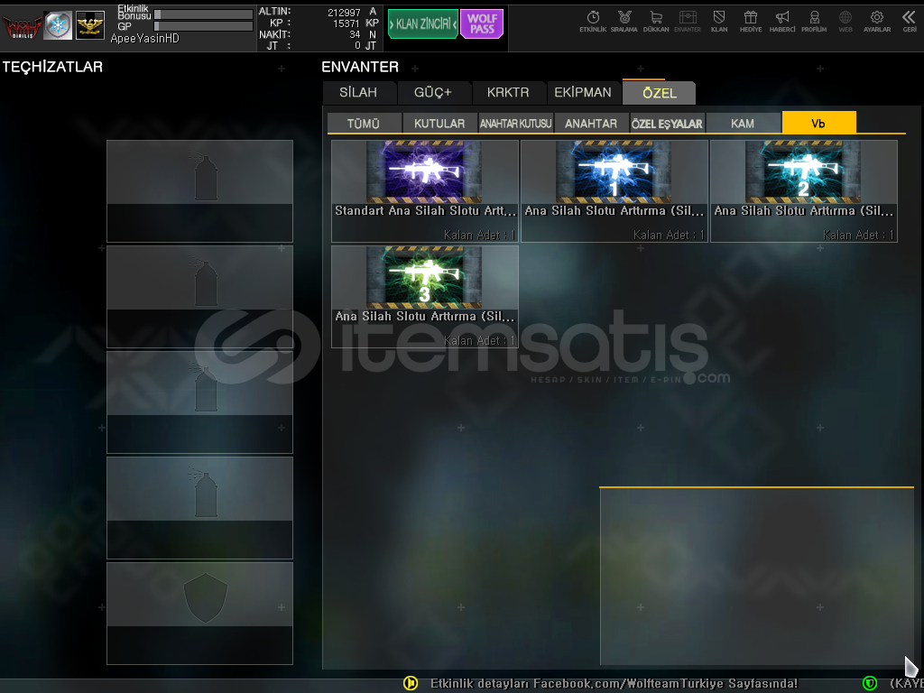This screenshot has width=924, height=693.
Task: Open the Klan shield icon
Action: click(719, 22)
